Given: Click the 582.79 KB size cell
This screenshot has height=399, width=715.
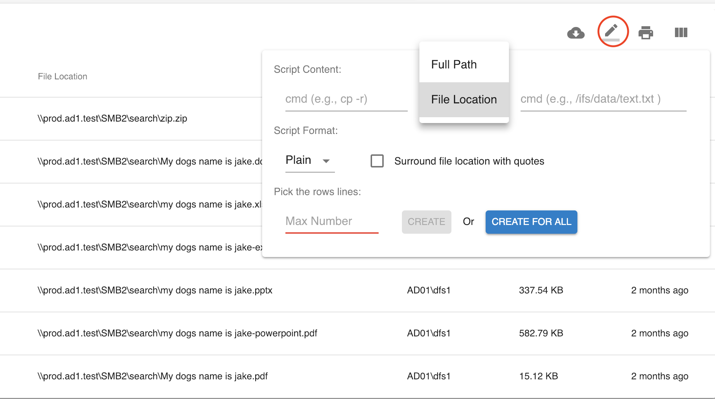Looking at the screenshot, I should coord(541,333).
